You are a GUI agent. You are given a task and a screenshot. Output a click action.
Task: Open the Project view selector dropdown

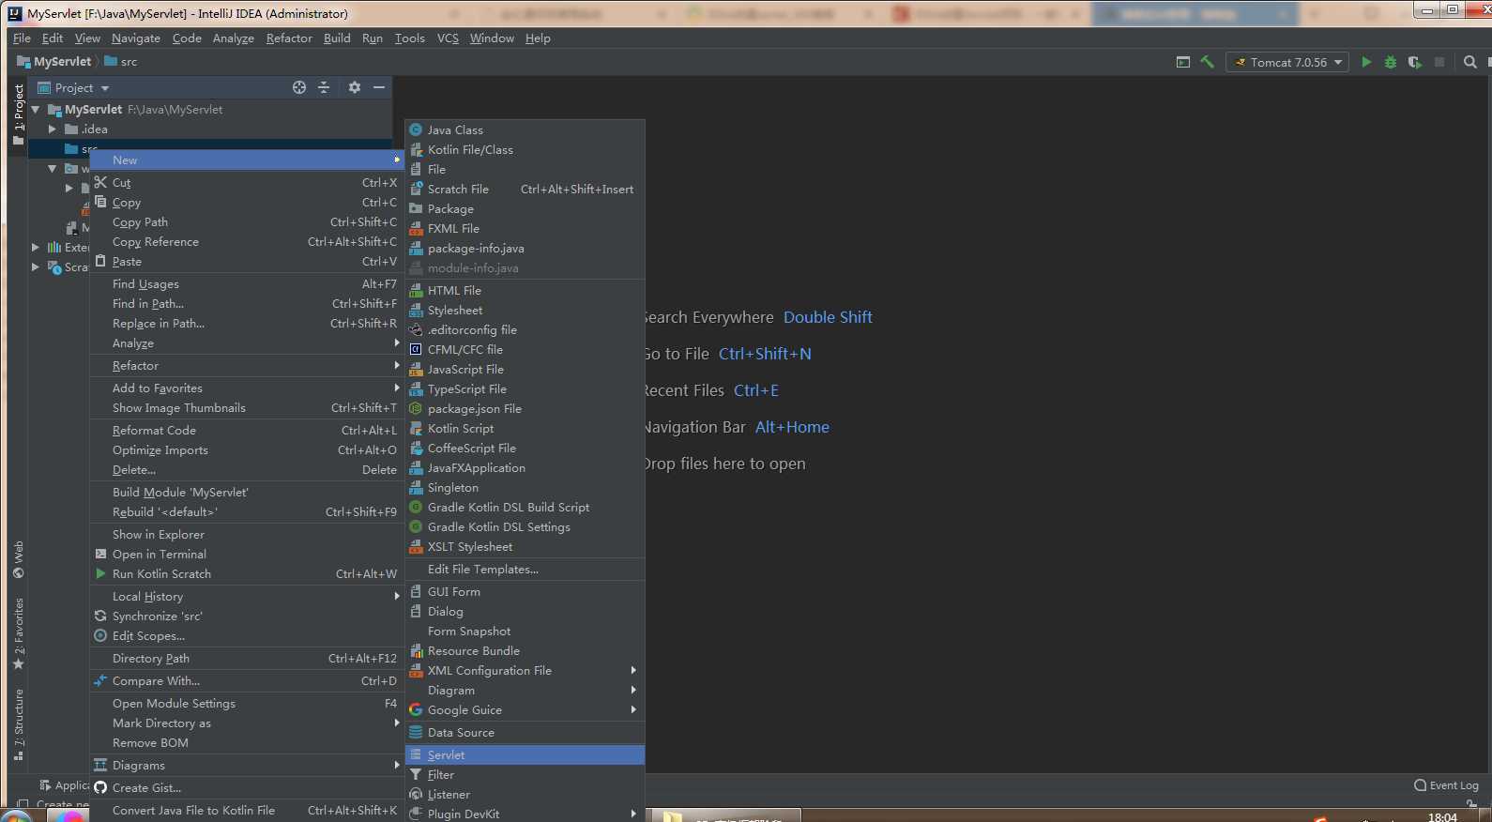(74, 87)
